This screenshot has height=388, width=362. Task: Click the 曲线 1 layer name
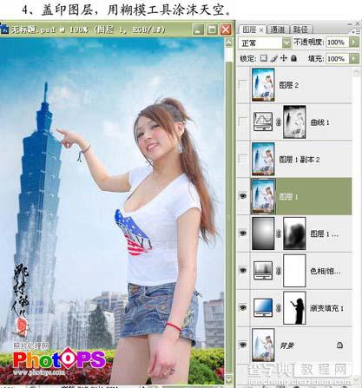pos(319,122)
